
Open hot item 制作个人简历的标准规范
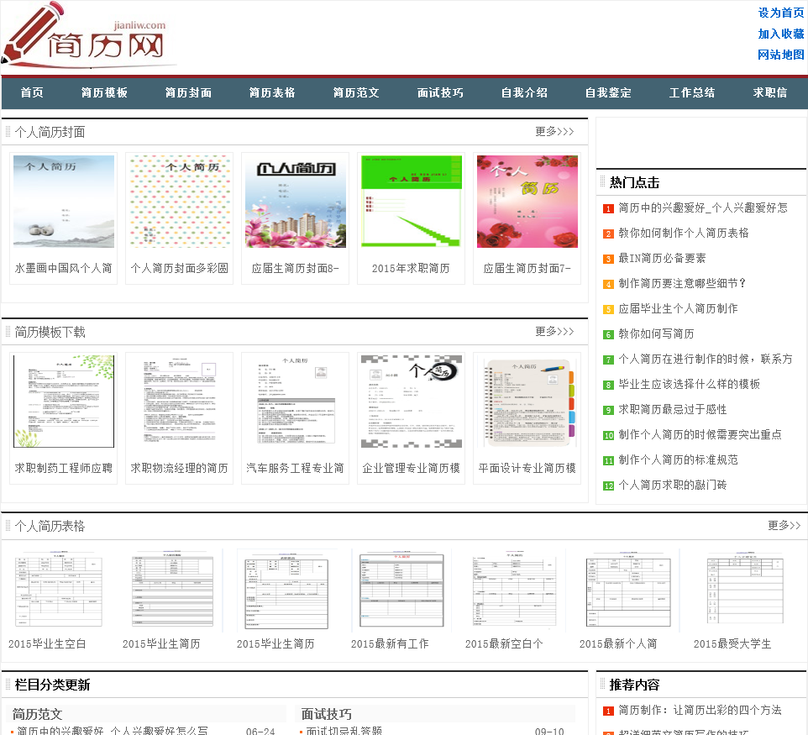coord(678,460)
